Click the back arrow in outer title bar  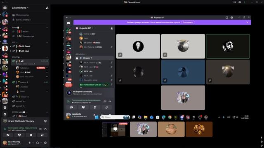(3, 2)
